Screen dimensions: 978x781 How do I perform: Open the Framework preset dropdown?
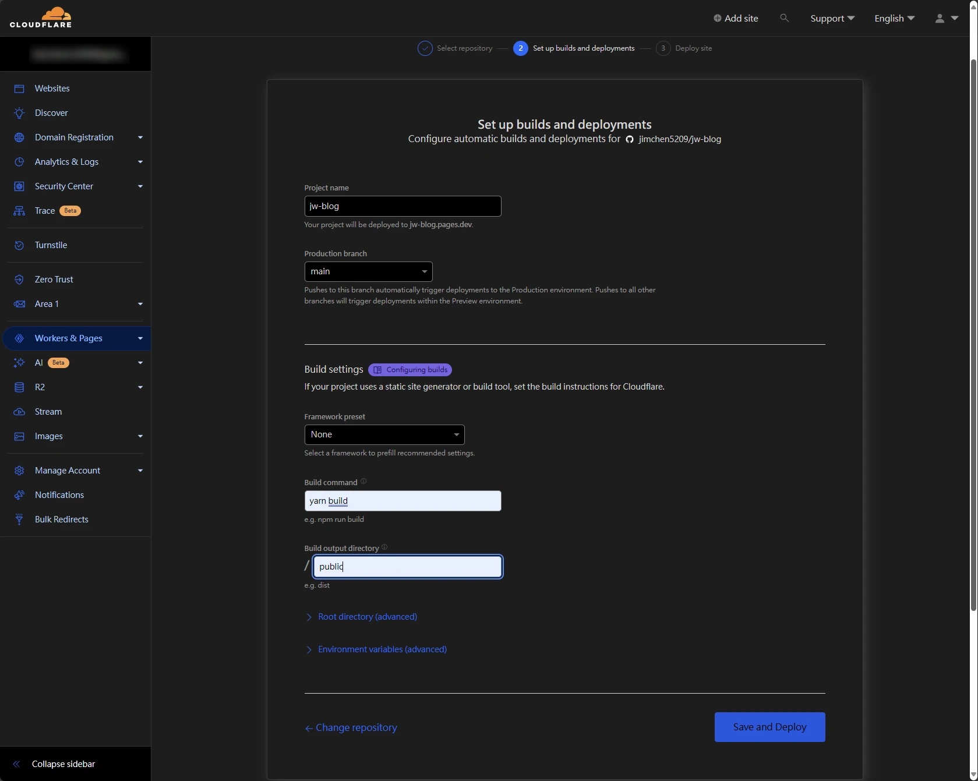(384, 434)
